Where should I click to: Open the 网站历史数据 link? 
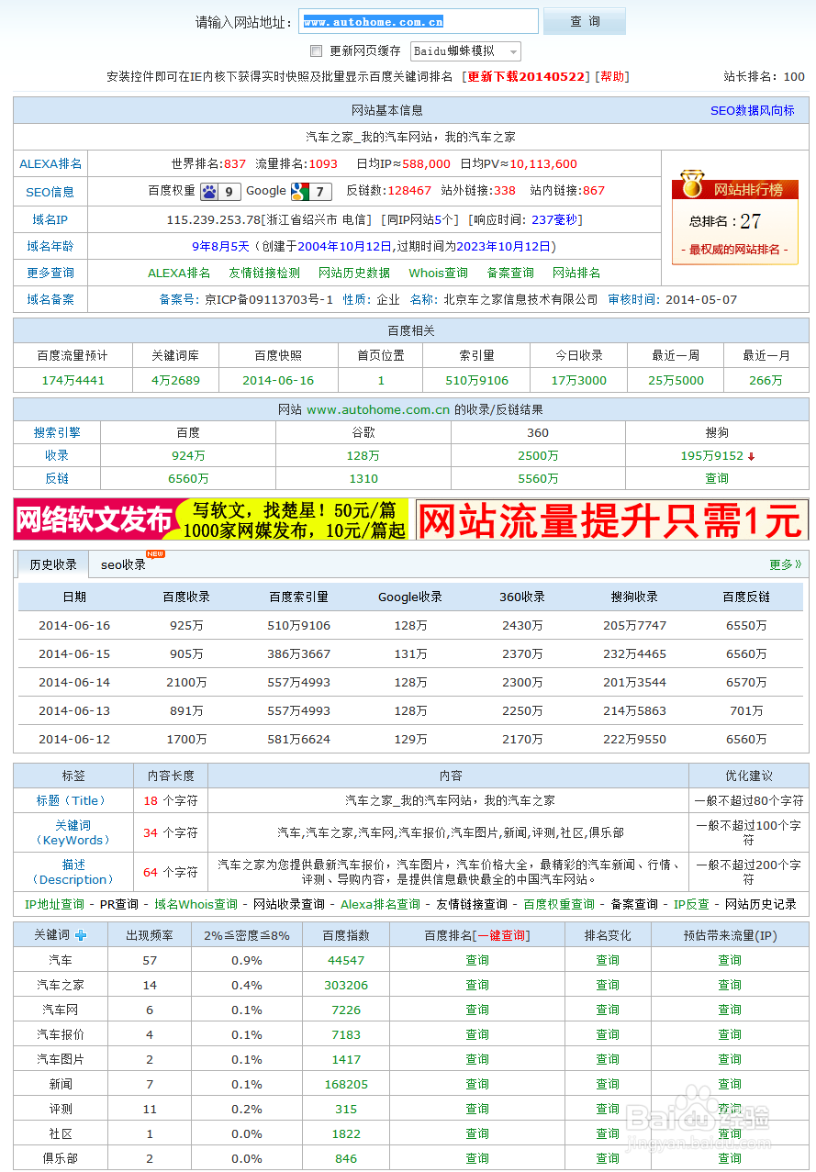coord(354,273)
